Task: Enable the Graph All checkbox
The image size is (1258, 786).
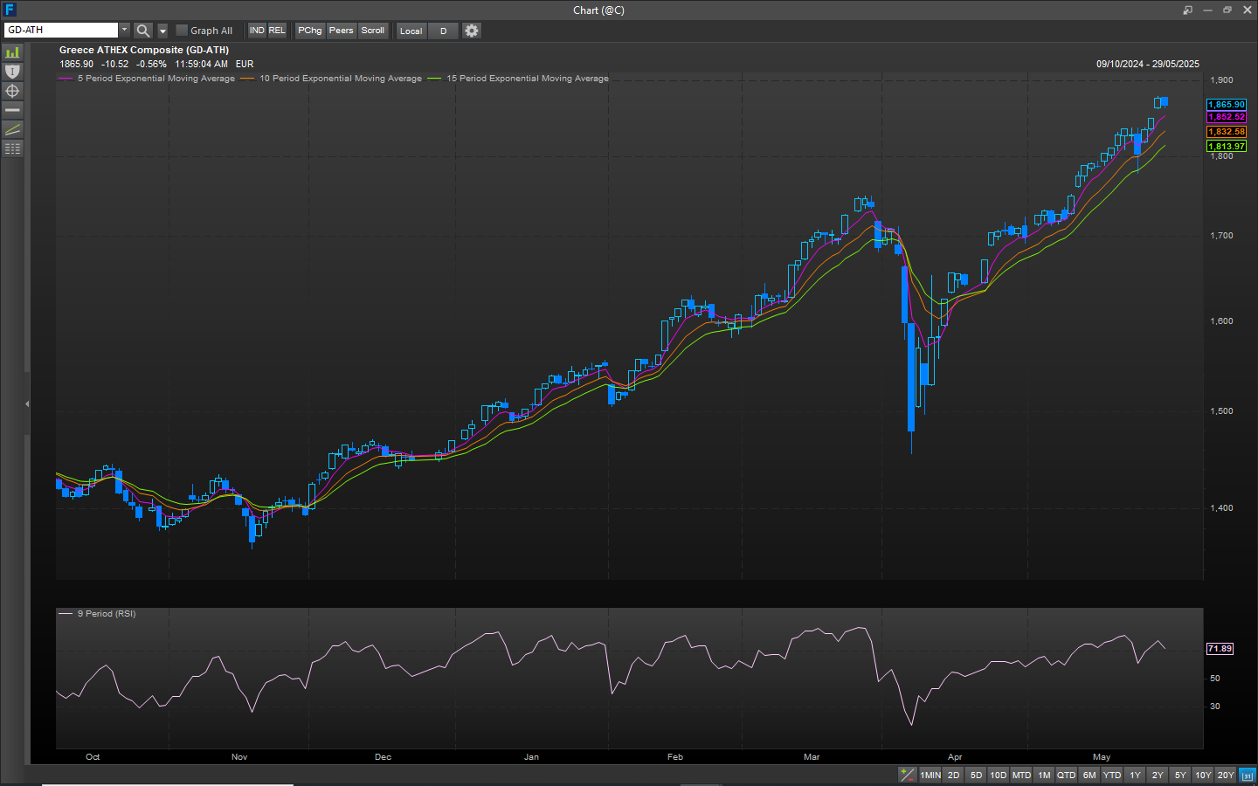Action: pyautogui.click(x=182, y=31)
